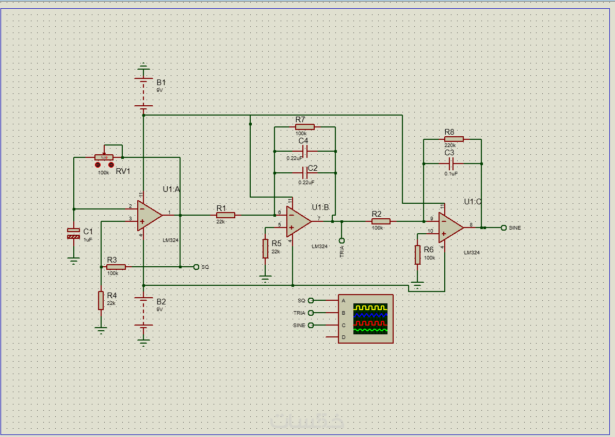Select electrolytic capacitor C1 symbol
Image resolution: width=615 pixels, height=437 pixels.
(73, 233)
